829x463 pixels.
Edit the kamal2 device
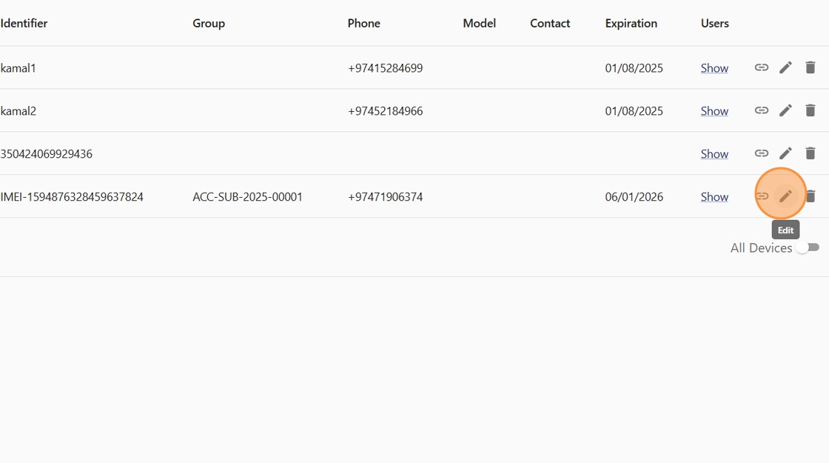coord(785,110)
